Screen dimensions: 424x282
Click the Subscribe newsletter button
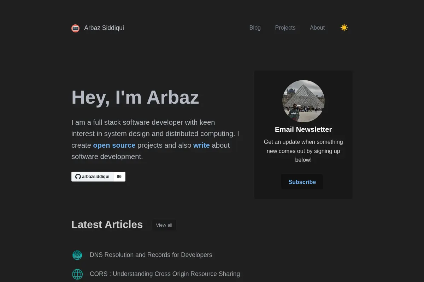click(x=302, y=182)
